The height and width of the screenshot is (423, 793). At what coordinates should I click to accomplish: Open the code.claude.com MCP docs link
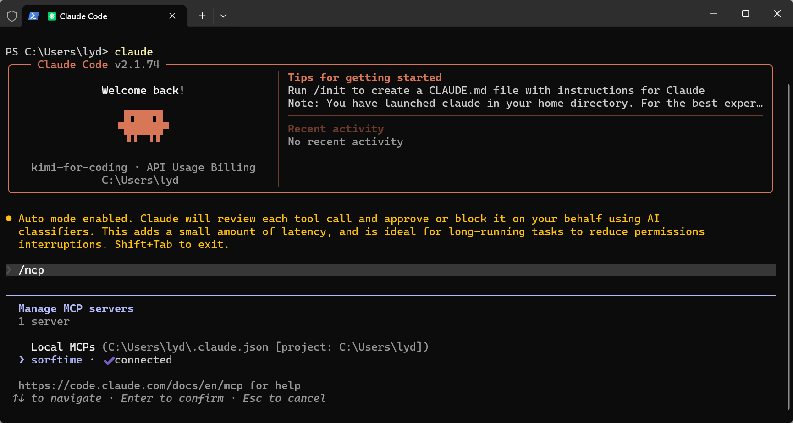pyautogui.click(x=130, y=385)
